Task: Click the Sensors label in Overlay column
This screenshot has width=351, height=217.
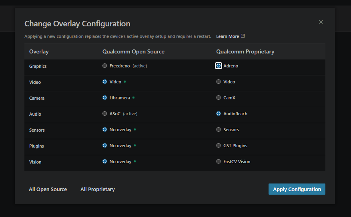Action: pos(37,130)
